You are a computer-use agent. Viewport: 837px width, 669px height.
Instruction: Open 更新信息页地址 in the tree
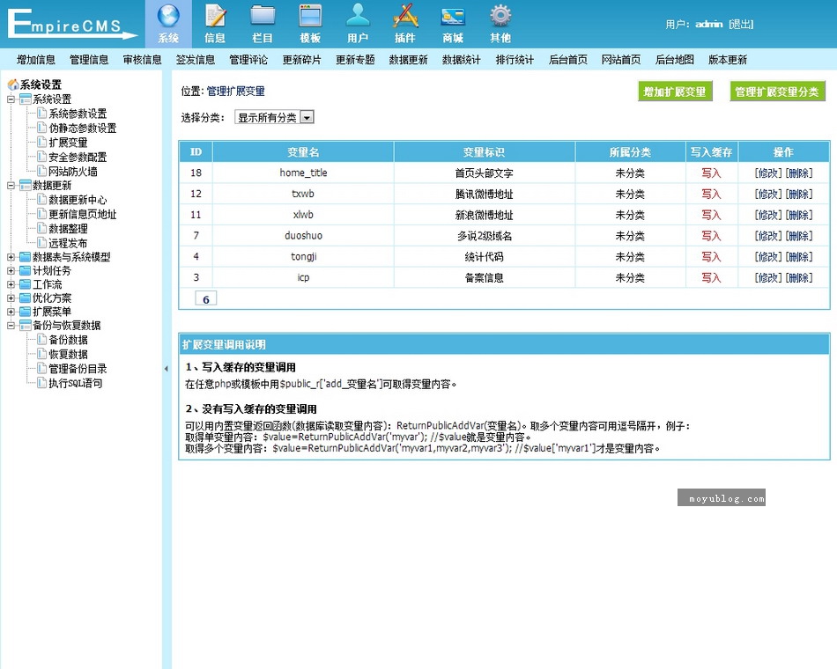point(83,214)
